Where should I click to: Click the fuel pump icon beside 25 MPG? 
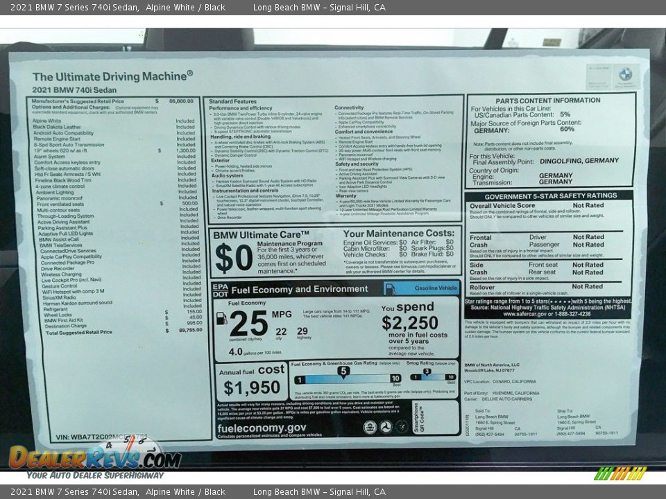(221, 318)
